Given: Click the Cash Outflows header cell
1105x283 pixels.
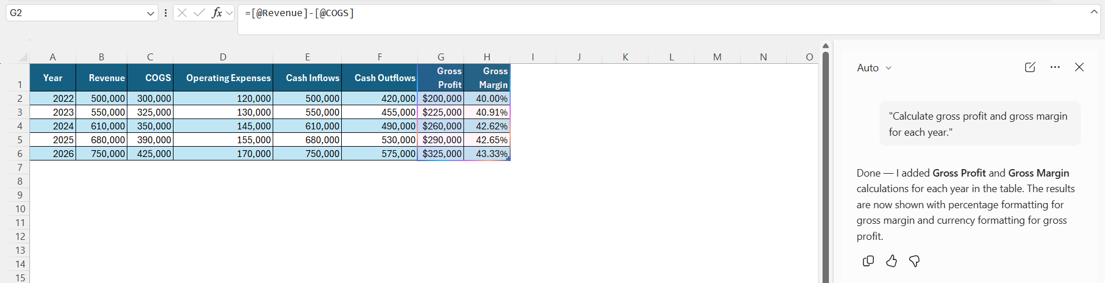Looking at the screenshot, I should click(379, 78).
